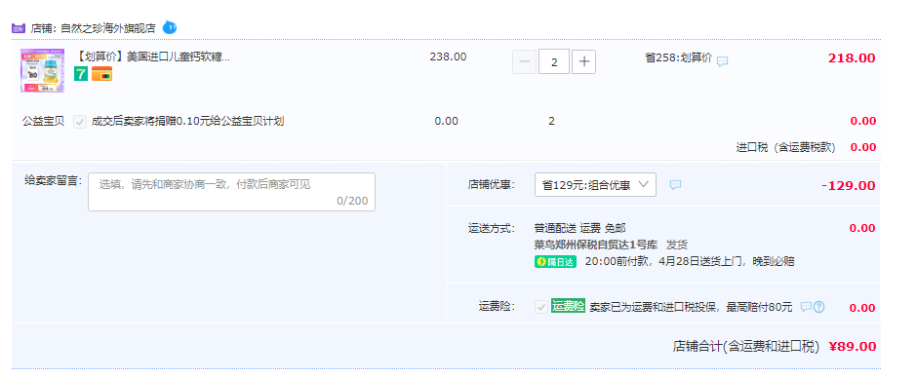Decrease quantity with the minus button
Viewport: 917px width, 379px height.
(525, 62)
